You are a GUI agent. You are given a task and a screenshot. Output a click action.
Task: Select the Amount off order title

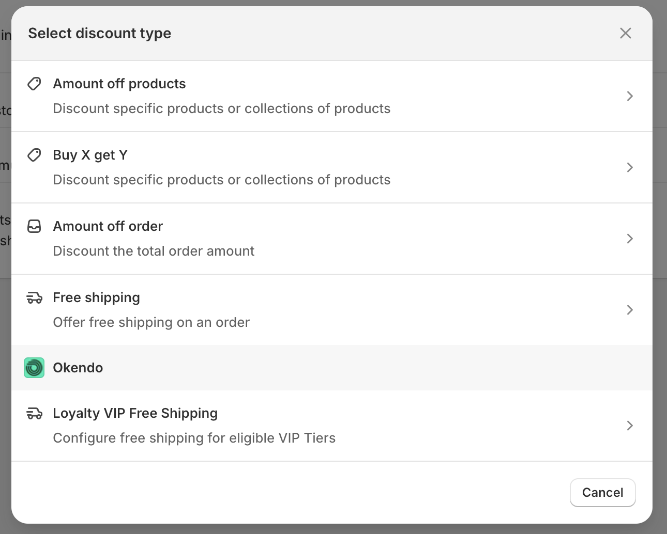pyautogui.click(x=108, y=226)
